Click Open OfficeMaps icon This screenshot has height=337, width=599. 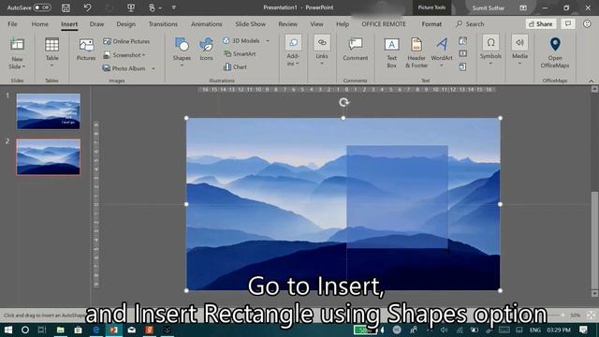[x=555, y=45]
